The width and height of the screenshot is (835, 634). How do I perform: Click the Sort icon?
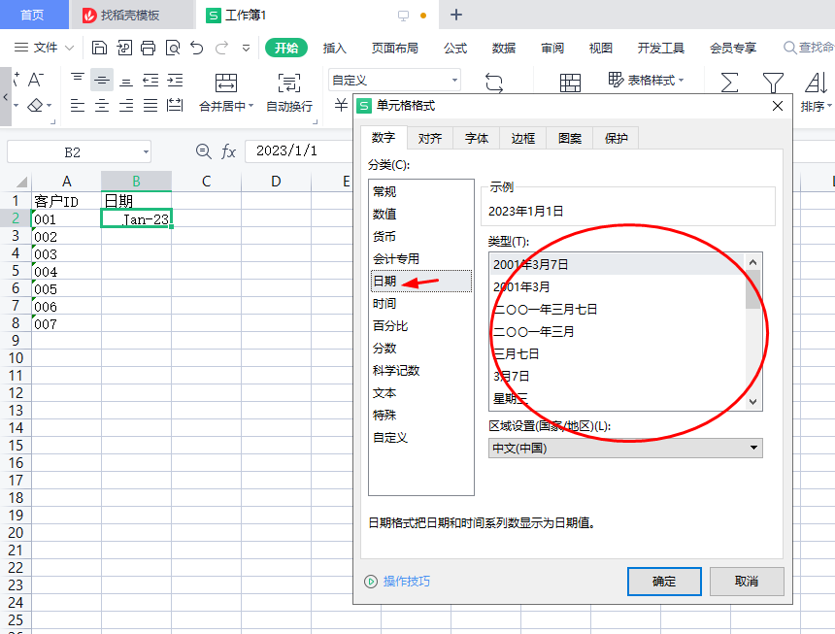pyautogui.click(x=816, y=83)
